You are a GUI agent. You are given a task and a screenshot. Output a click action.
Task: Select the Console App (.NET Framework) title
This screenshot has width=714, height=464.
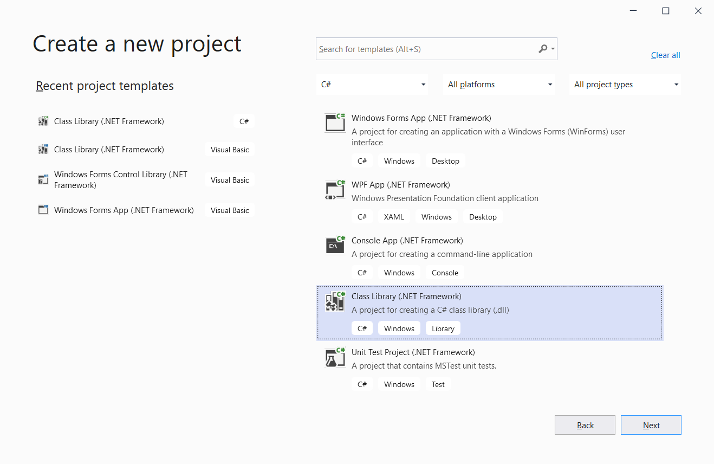(x=407, y=241)
